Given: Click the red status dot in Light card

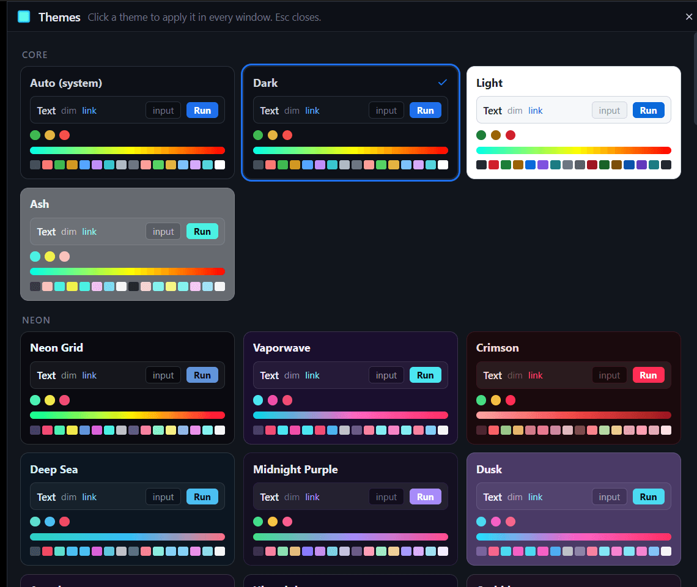Looking at the screenshot, I should coord(511,135).
